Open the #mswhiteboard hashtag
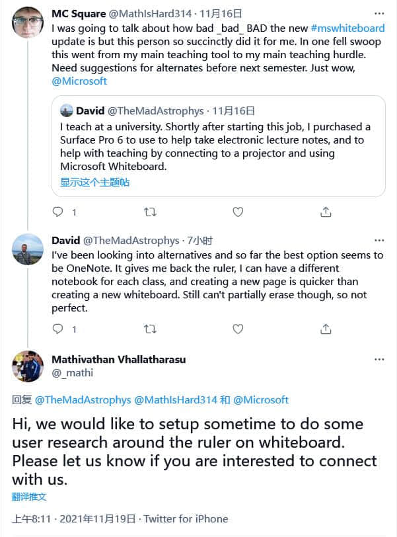The height and width of the screenshot is (537, 397). click(x=347, y=28)
